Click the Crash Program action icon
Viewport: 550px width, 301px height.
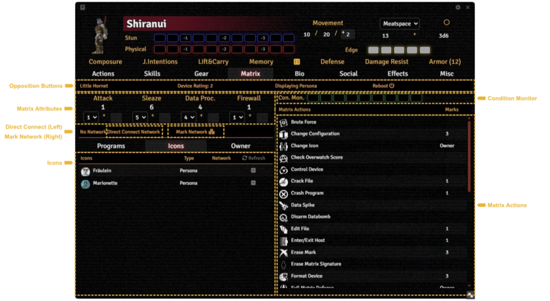283,193
